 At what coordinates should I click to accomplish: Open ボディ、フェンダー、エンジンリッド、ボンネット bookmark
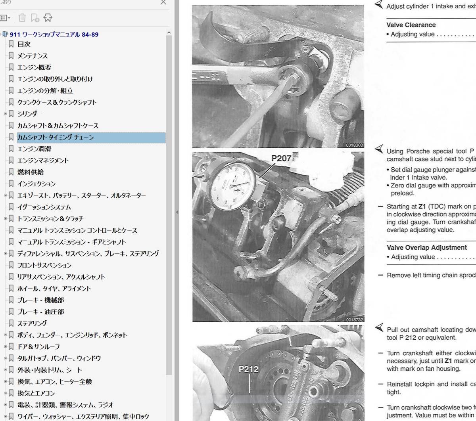click(x=72, y=335)
